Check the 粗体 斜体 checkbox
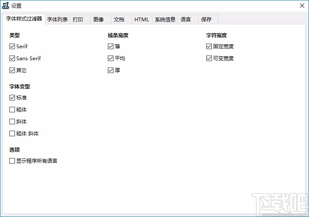Image resolution: width=309 pixels, height=217 pixels. click(12, 134)
